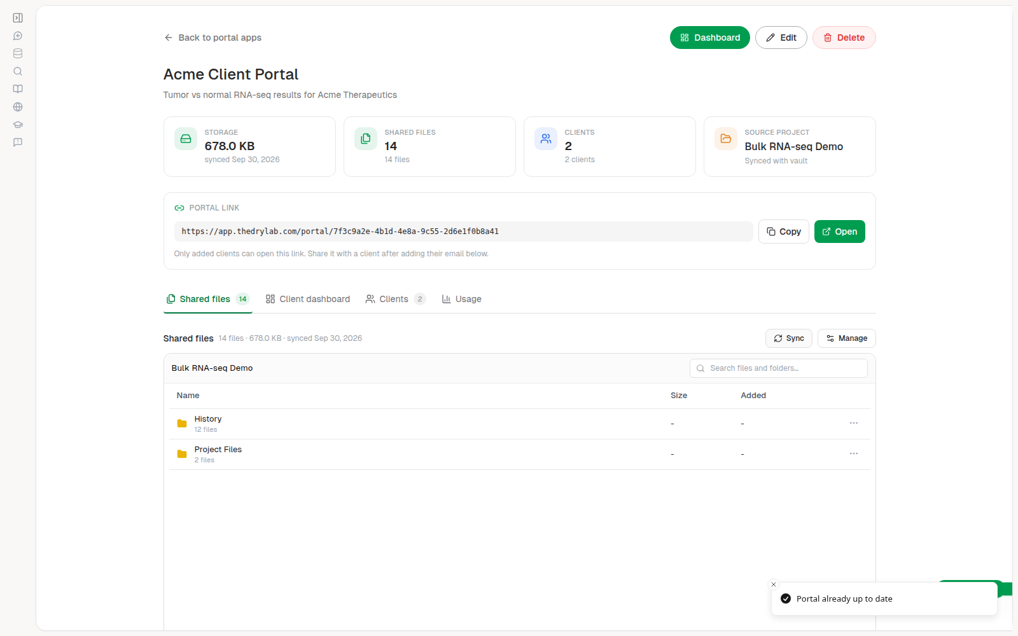Copy the portal link
The height and width of the screenshot is (636, 1018).
coord(784,232)
